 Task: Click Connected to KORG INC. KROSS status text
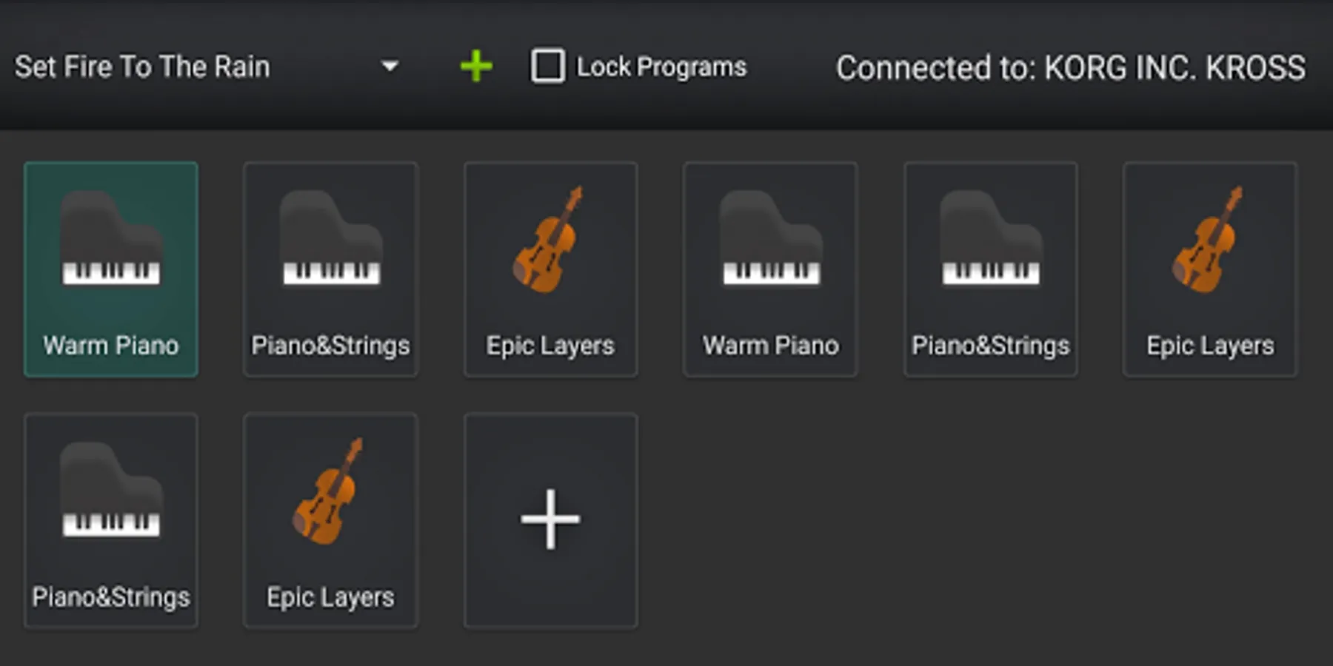point(1070,68)
